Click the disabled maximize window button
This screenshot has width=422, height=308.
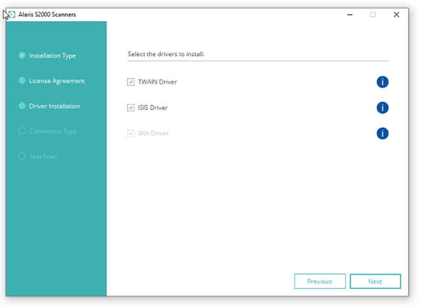pos(373,15)
